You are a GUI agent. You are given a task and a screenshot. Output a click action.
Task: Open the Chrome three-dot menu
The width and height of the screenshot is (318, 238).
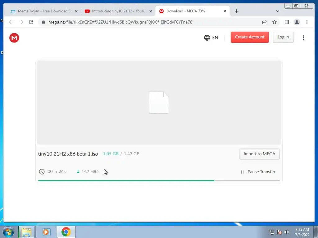[x=307, y=22]
